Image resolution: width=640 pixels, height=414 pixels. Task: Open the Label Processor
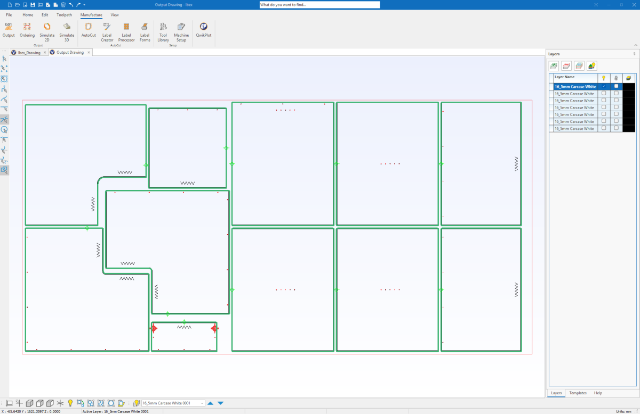126,31
